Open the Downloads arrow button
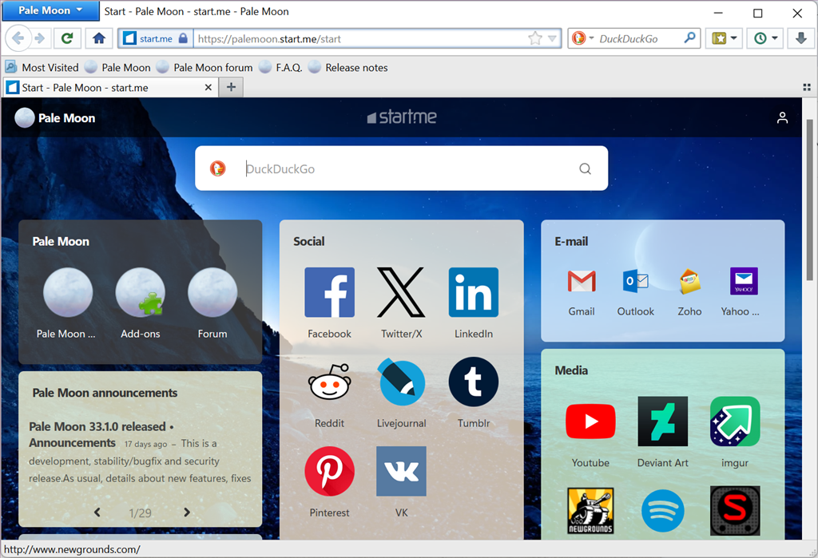This screenshot has height=558, width=818. [x=800, y=38]
